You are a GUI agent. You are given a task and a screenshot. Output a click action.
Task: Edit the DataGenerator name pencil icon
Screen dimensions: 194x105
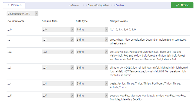[x=37, y=14]
